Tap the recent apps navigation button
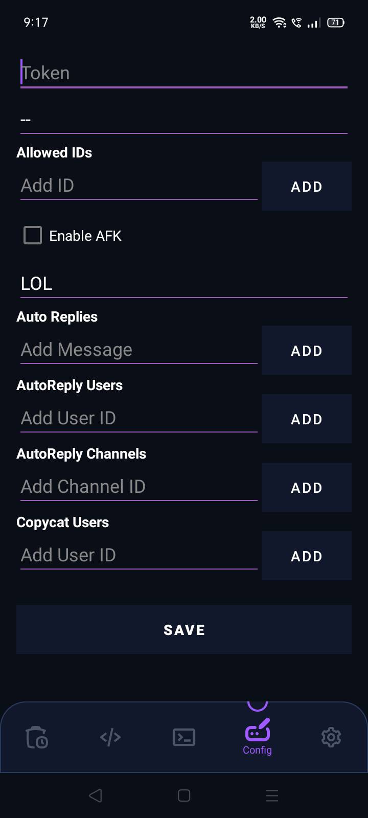Viewport: 368px width, 818px height. pyautogui.click(x=271, y=796)
